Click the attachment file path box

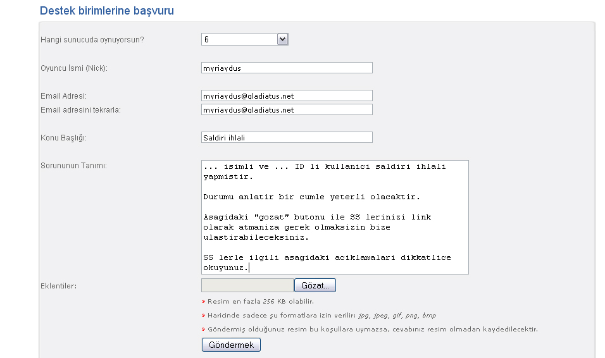click(247, 285)
